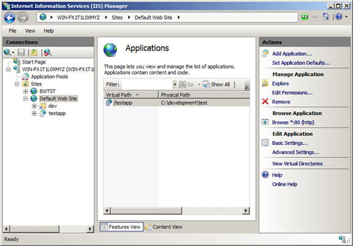Sort by the Virtual Path column header
Screen dimensions: 353x246
[x=131, y=95]
